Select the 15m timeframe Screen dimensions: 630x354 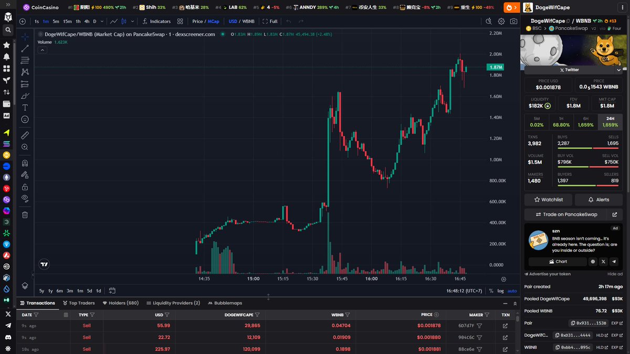(67, 22)
